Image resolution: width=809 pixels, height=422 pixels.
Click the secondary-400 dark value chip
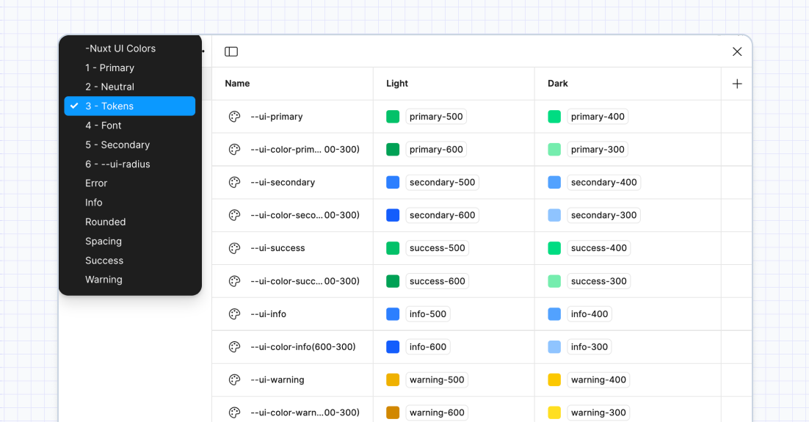[603, 182]
